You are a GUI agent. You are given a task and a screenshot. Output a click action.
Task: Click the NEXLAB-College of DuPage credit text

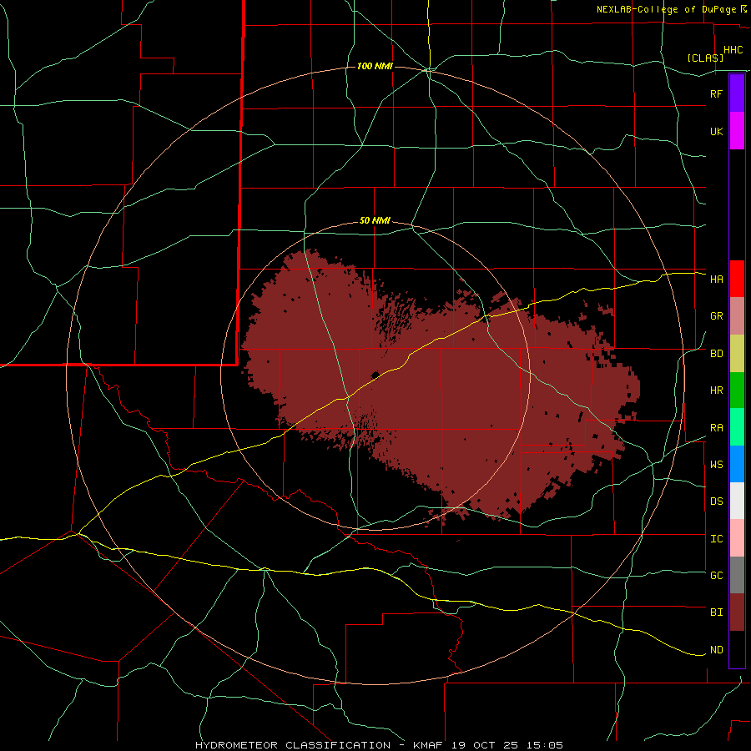[x=666, y=9]
